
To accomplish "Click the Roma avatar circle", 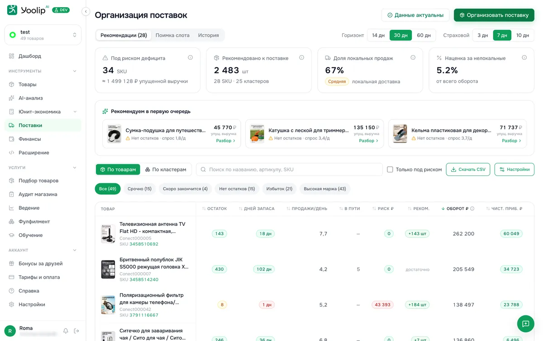I will pos(10,331).
